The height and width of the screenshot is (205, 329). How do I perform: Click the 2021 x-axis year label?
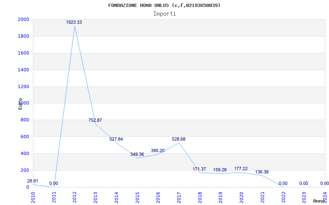pyautogui.click(x=262, y=197)
